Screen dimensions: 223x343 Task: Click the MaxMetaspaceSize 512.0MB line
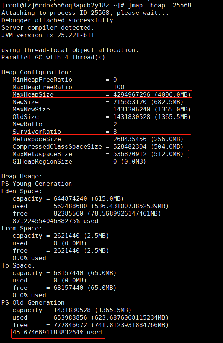point(100,154)
